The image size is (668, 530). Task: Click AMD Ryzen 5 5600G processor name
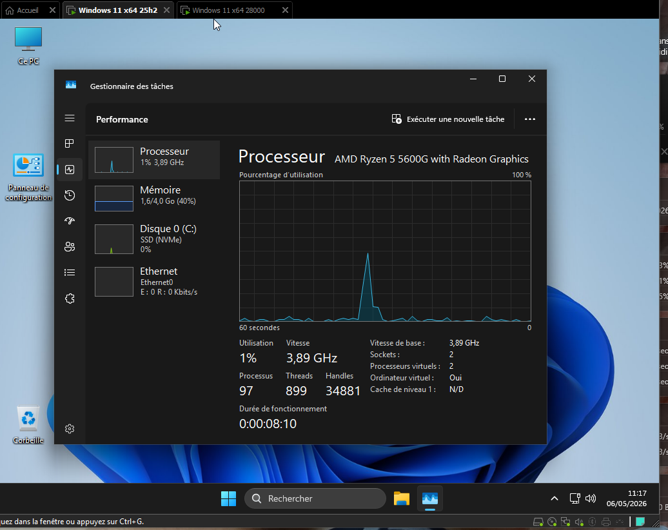coord(431,159)
